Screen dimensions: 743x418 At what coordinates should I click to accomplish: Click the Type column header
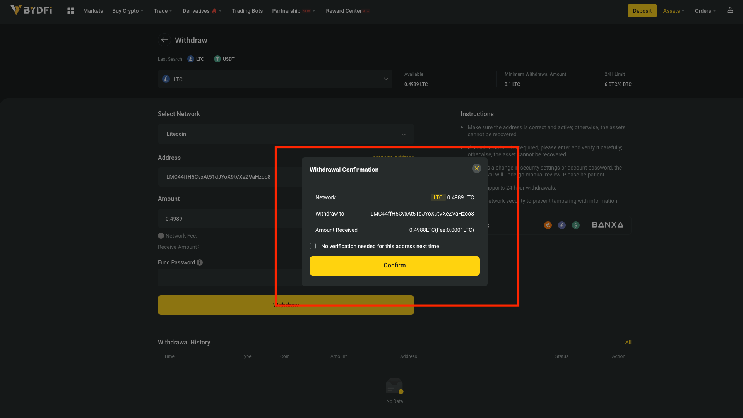pyautogui.click(x=247, y=356)
